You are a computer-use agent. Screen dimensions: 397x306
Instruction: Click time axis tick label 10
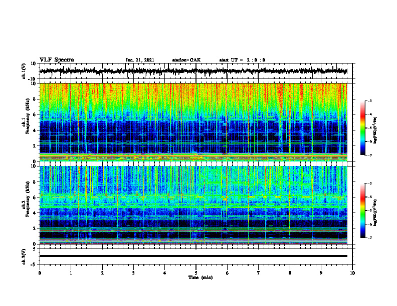tap(352, 273)
